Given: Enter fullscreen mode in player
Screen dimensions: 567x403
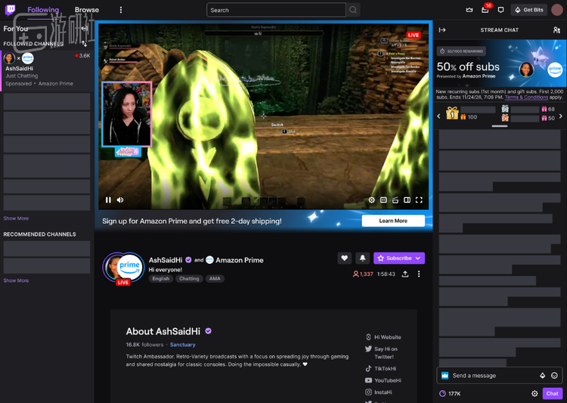Looking at the screenshot, I should (x=419, y=200).
